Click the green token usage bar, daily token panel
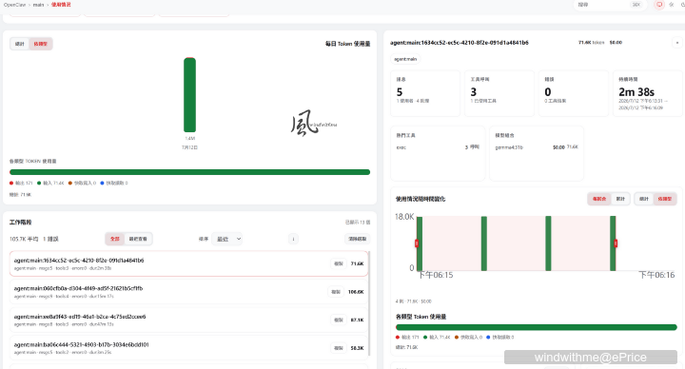685x369 pixels. (189, 172)
